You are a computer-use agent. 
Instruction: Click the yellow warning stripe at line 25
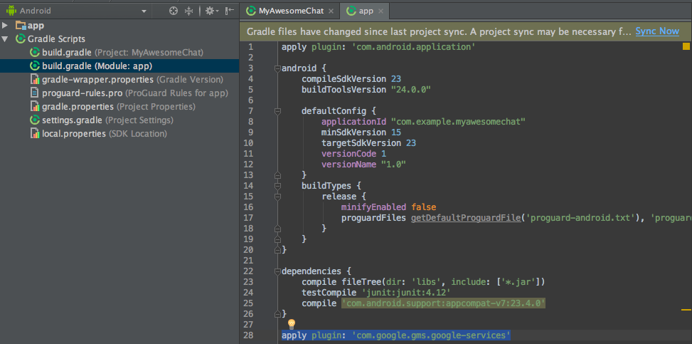coord(686,310)
